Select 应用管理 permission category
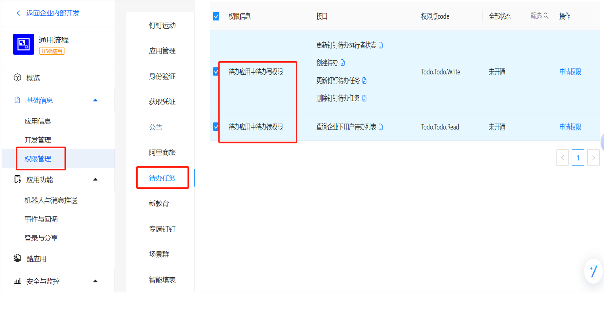Screen dimensions: 604x316 point(162,51)
